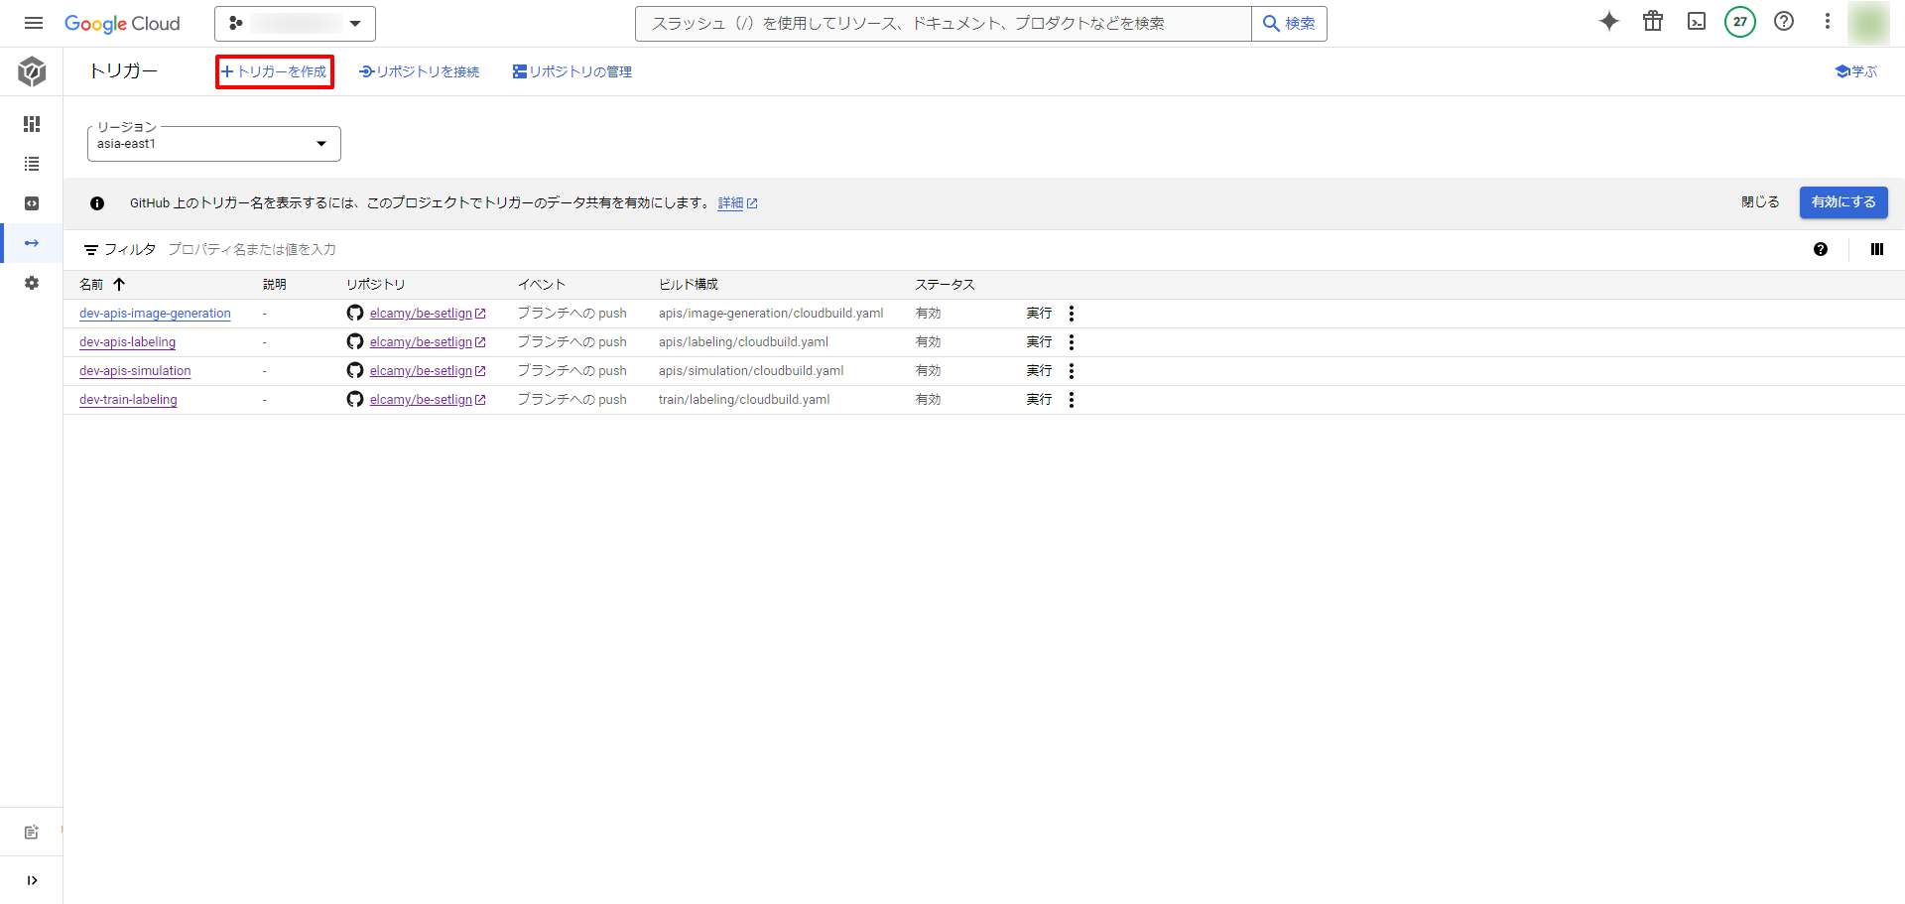Activate Cloud Shell terminal icon
Viewport: 1905px width, 904px height.
(x=1696, y=22)
